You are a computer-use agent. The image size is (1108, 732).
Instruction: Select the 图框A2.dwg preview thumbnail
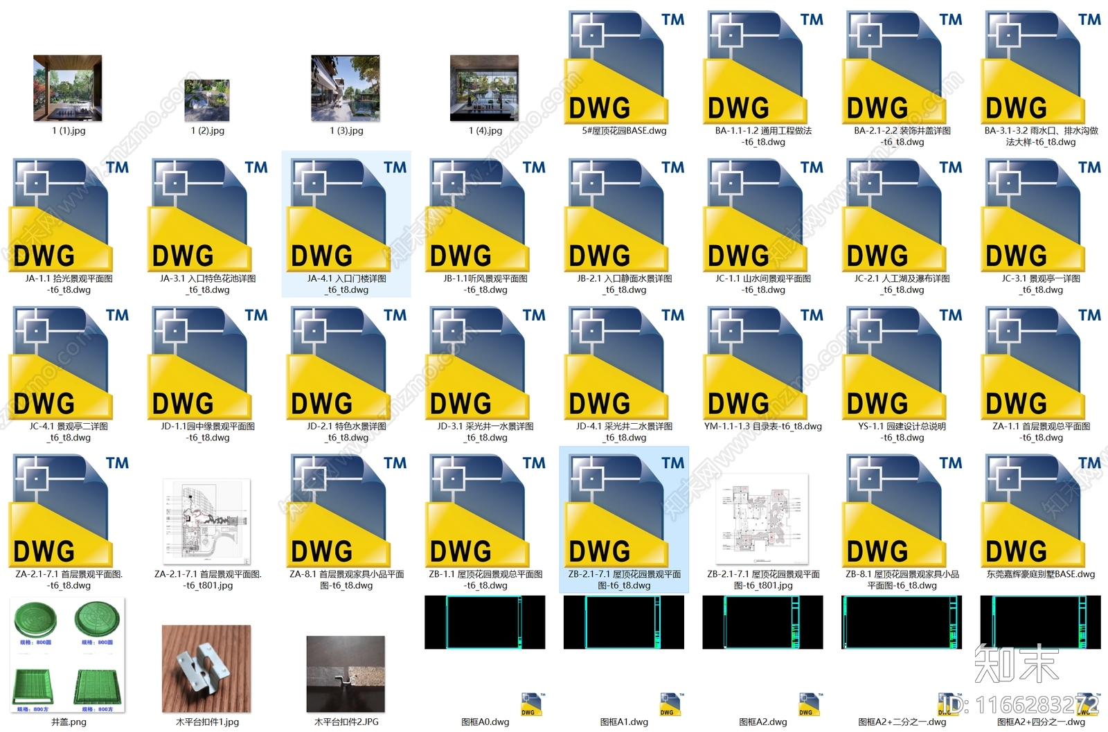762,622
